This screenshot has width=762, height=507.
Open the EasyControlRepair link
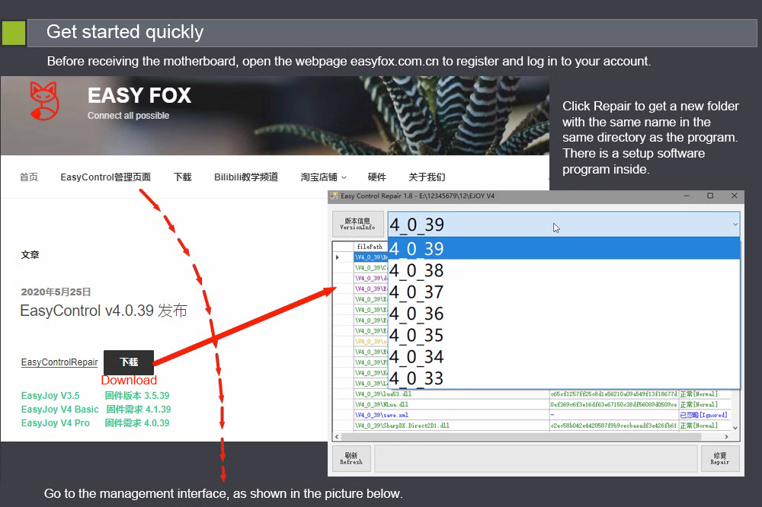point(59,363)
